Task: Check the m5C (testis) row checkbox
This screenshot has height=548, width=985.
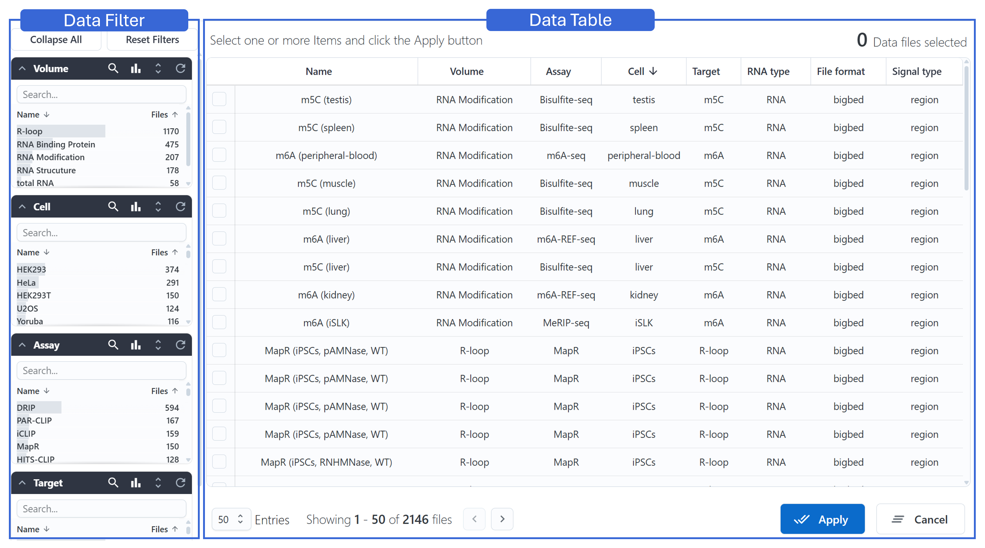Action: point(219,99)
